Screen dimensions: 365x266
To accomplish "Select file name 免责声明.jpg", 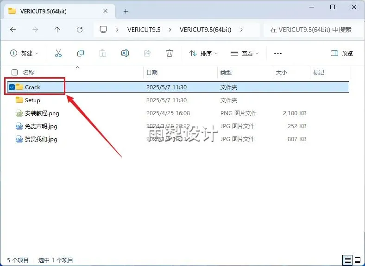I will (x=41, y=126).
